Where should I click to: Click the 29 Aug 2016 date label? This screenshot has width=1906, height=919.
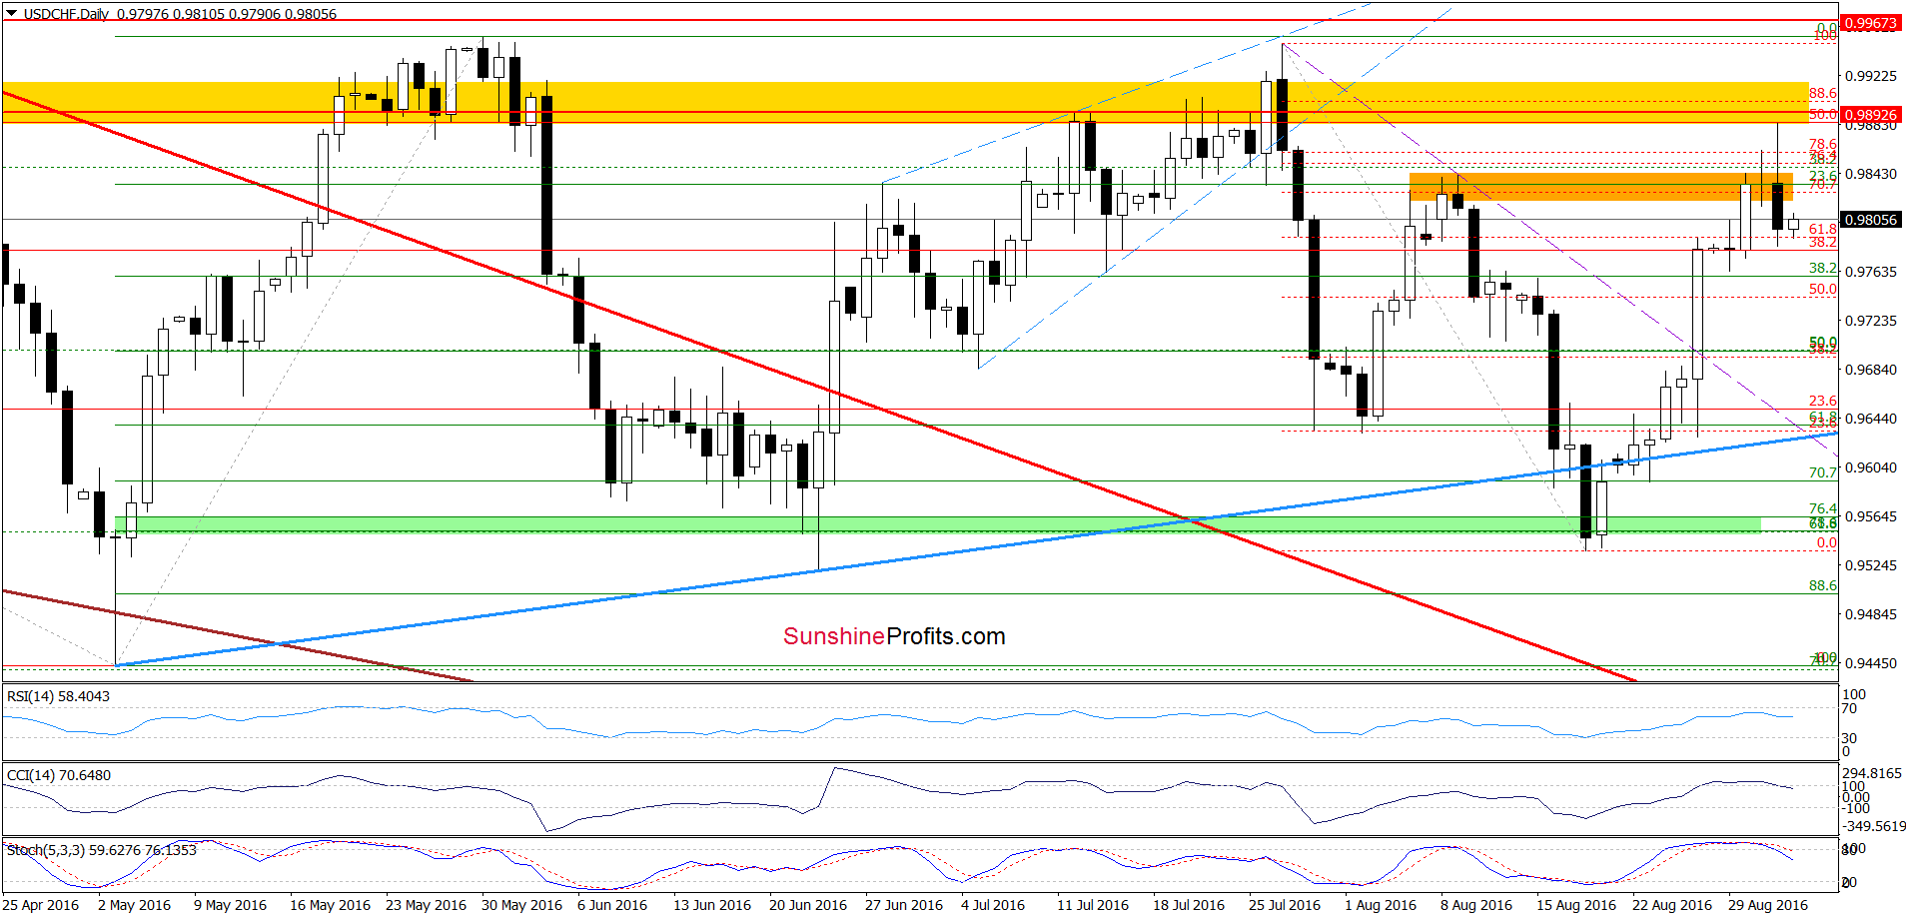[1768, 905]
